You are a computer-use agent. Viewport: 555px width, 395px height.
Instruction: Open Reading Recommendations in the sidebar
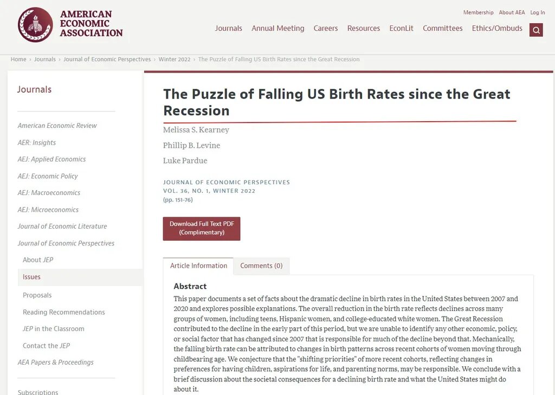(64, 312)
